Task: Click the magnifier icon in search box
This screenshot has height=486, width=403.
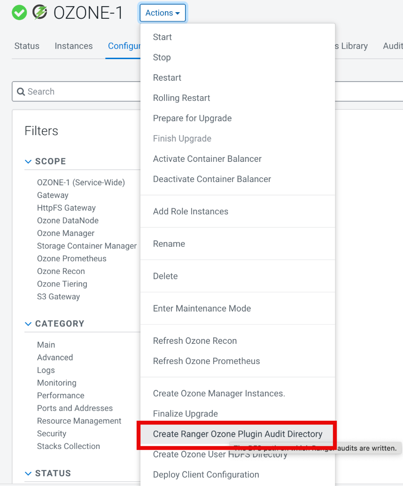Action: (x=21, y=92)
